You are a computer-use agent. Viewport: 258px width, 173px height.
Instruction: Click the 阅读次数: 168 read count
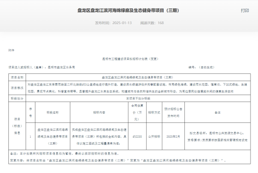[x=152, y=23]
